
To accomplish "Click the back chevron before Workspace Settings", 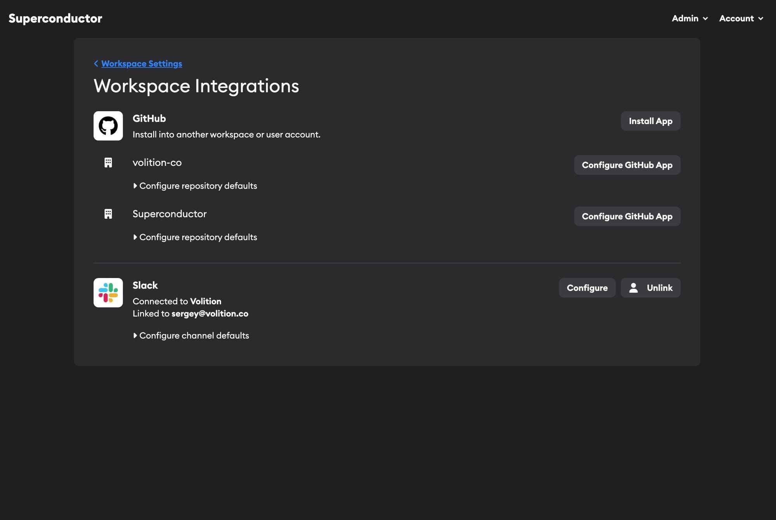I will pyautogui.click(x=96, y=64).
